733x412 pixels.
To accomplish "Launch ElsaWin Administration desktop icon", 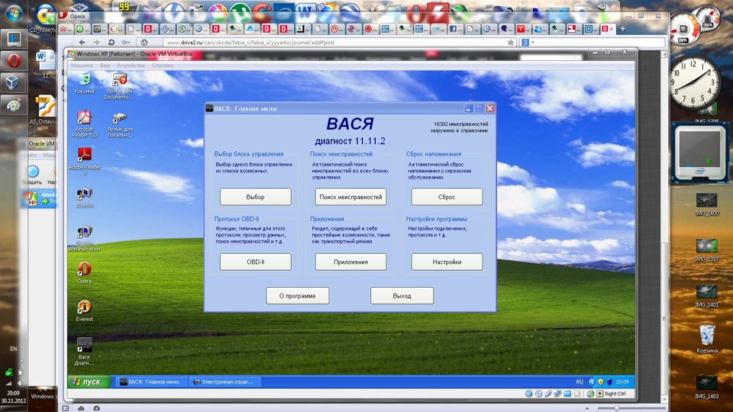I will click(x=84, y=238).
